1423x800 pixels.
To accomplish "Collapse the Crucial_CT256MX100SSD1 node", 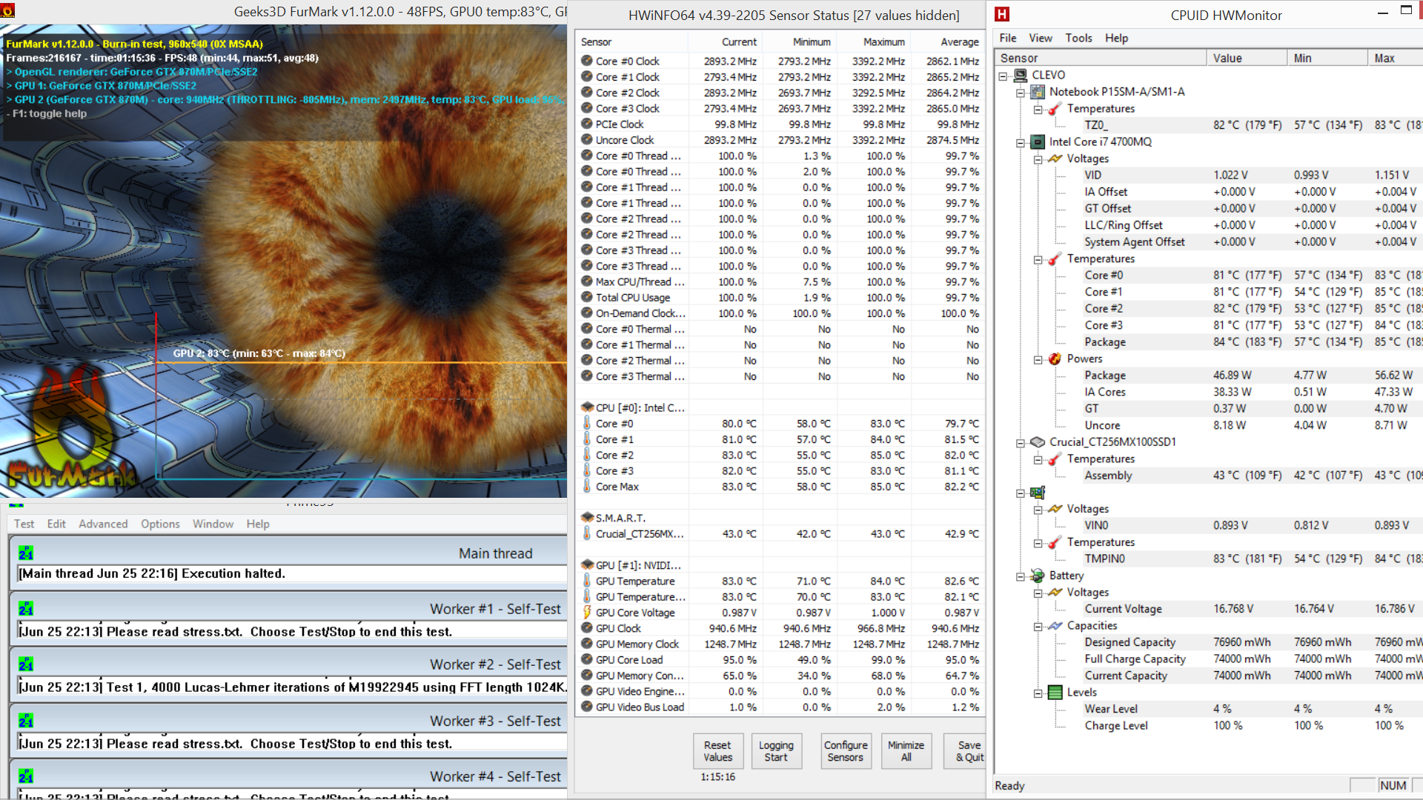I will [1021, 443].
